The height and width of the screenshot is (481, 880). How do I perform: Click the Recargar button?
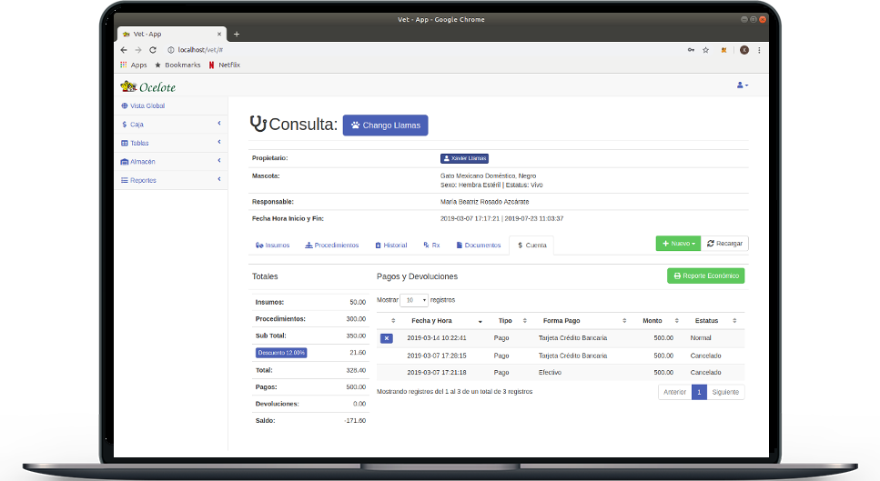tap(725, 244)
